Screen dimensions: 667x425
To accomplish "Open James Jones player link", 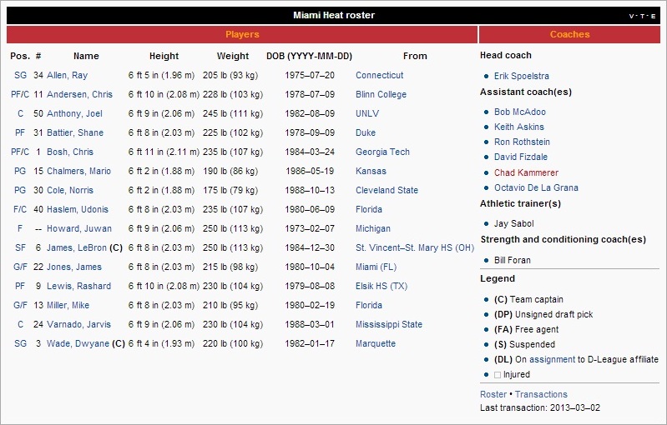I will 74,267.
